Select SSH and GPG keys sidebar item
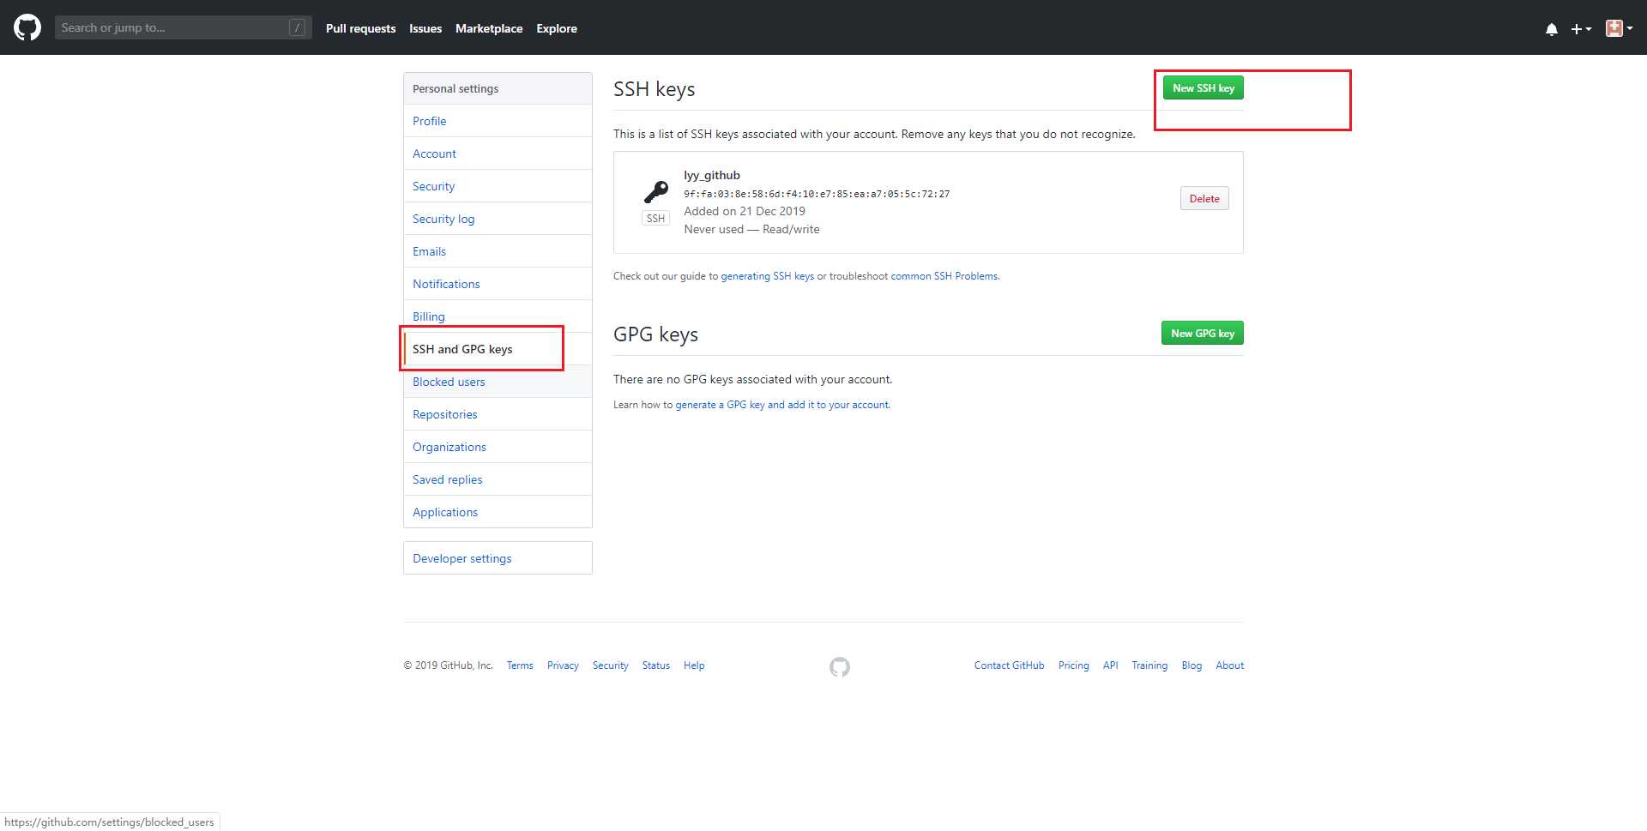Viewport: 1647px width, 831px height. pos(498,349)
